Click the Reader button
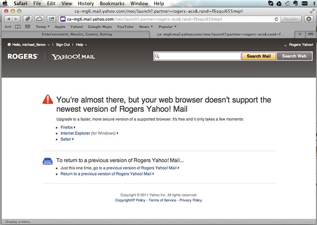The image size is (317, 225). (x=291, y=19)
